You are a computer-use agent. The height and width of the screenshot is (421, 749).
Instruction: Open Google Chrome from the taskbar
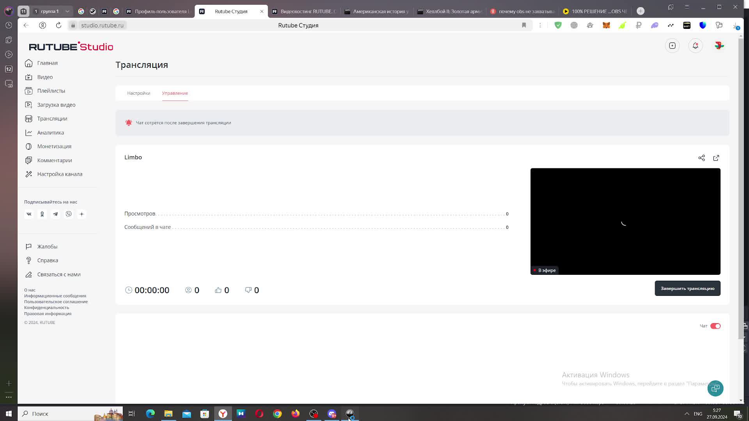coord(277,414)
